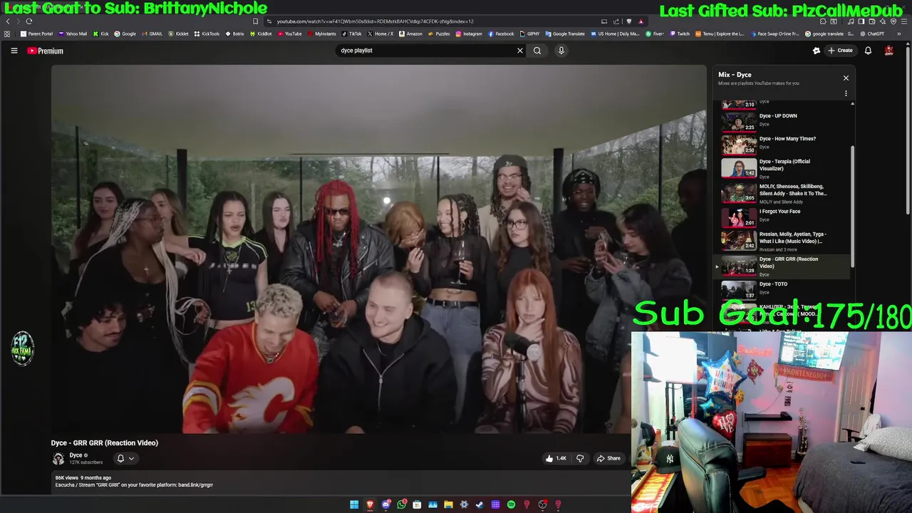The image size is (912, 513).
Task: Open the Amazon bookmark
Action: pyautogui.click(x=410, y=33)
